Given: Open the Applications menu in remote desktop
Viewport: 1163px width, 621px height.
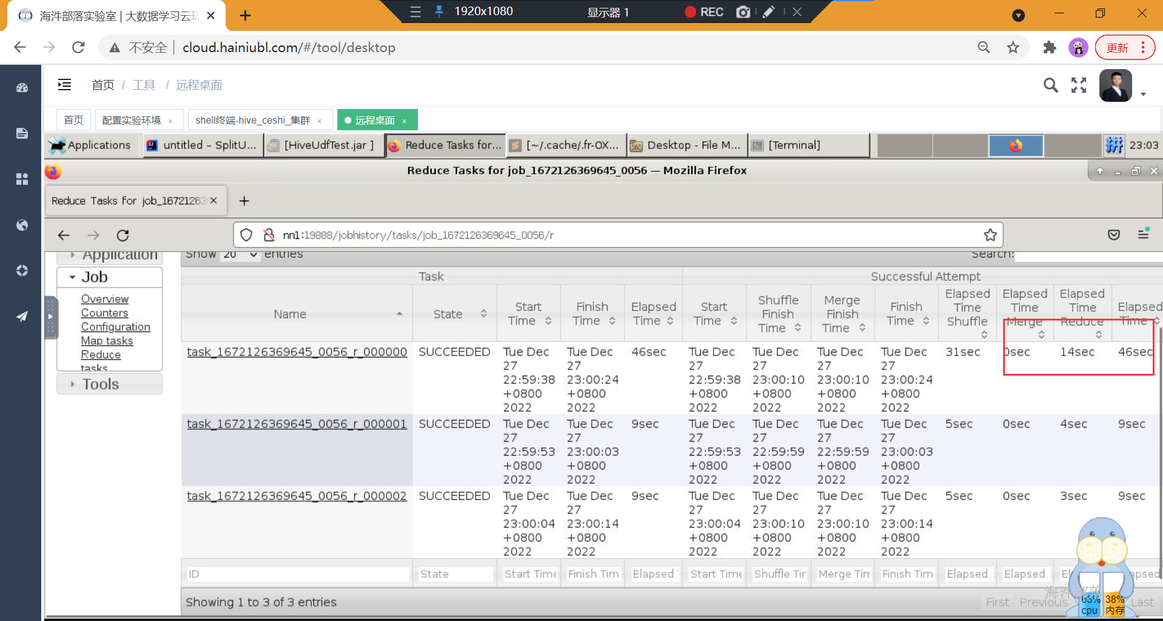Looking at the screenshot, I should point(91,145).
